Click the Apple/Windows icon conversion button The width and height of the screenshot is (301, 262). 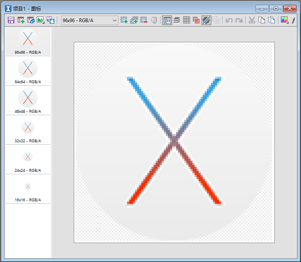51,20
